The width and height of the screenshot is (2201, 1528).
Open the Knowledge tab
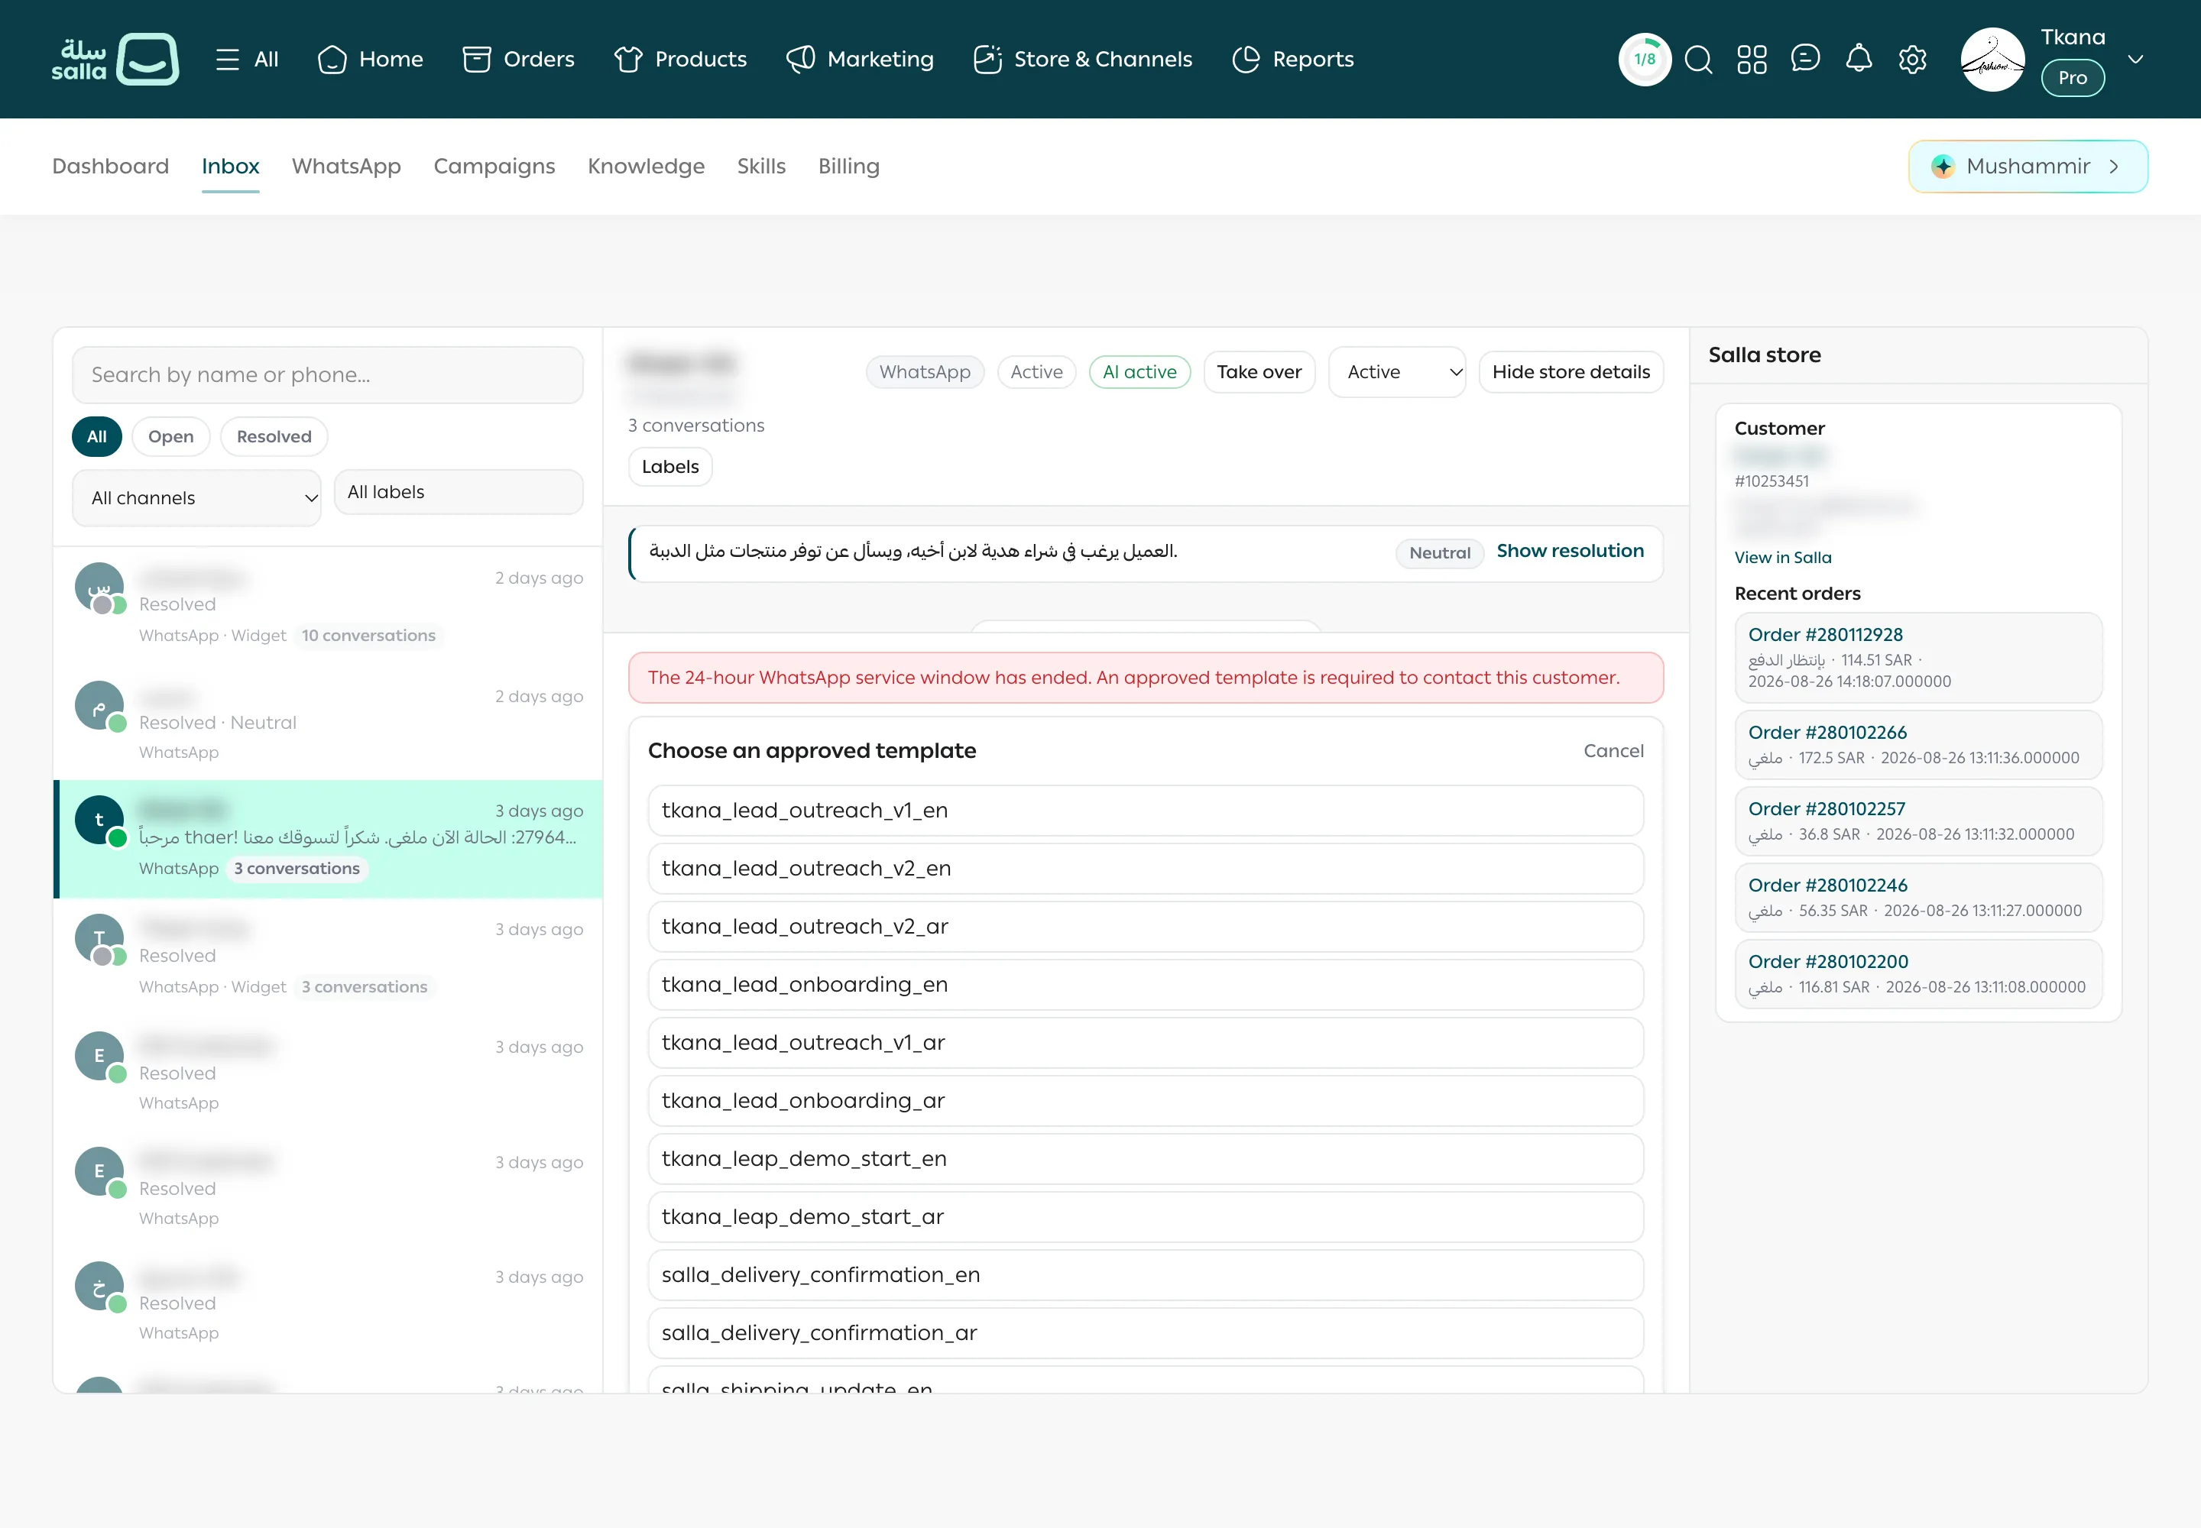647,167
